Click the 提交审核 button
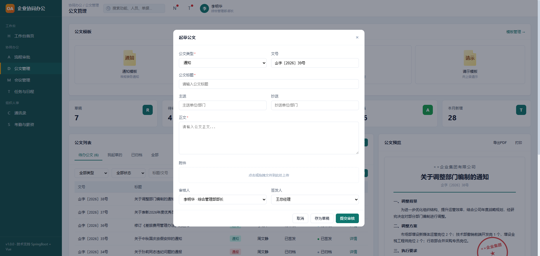Image resolution: width=540 pixels, height=256 pixels. [x=347, y=218]
